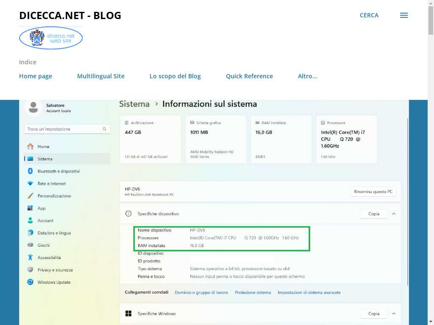Screen dimensions: 434x325
Task: Click the Processore card icon
Action: [x=323, y=123]
